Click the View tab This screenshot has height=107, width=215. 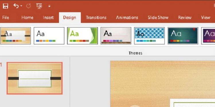206,17
